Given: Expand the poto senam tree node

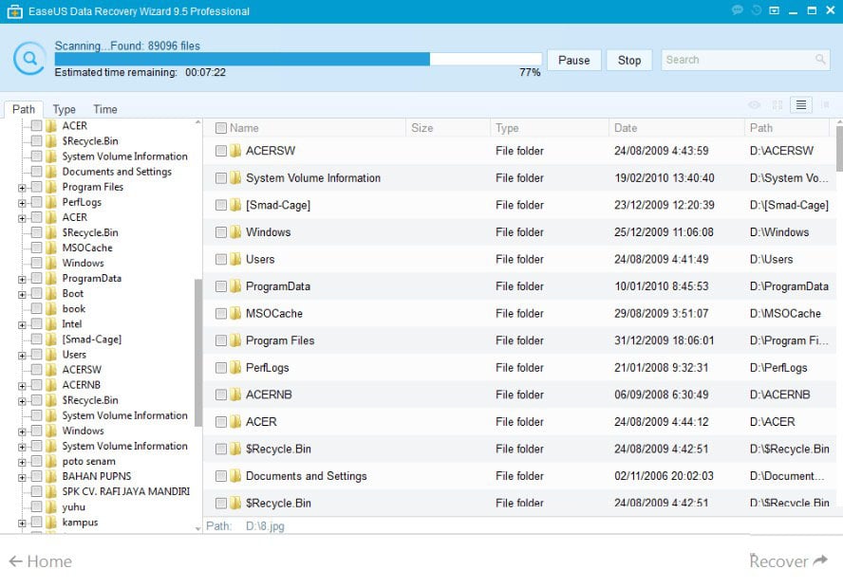Looking at the screenshot, I should [22, 462].
